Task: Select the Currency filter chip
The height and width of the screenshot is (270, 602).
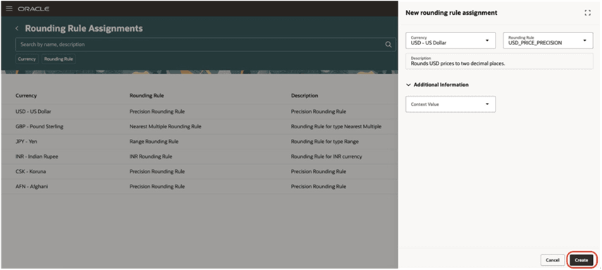Action: click(x=27, y=59)
